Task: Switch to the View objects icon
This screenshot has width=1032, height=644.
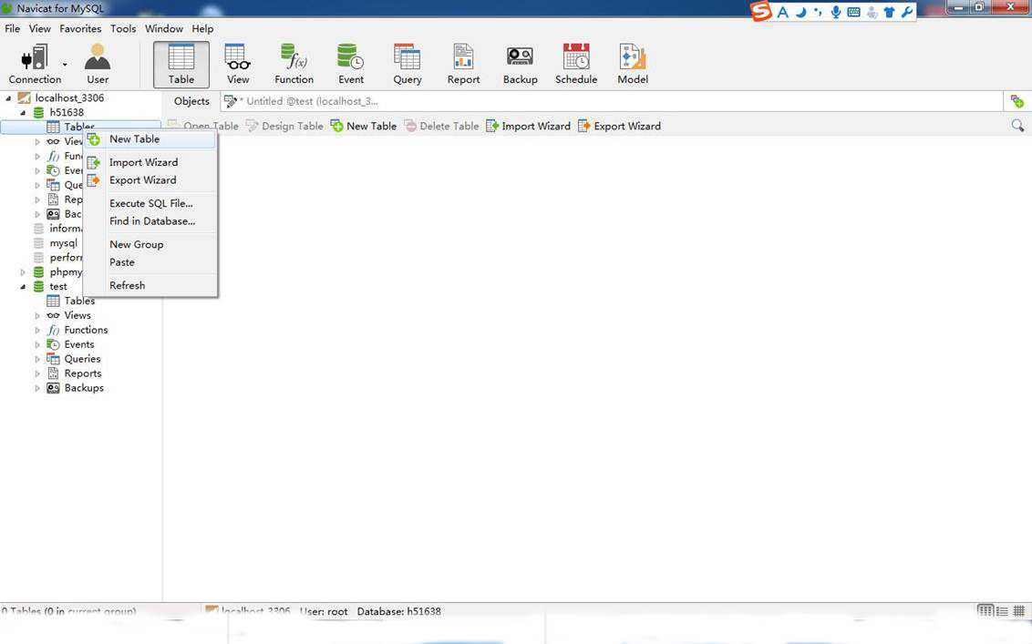Action: tap(238, 64)
